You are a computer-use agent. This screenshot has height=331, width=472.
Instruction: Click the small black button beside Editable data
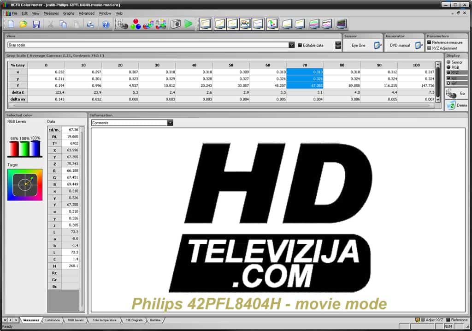coord(338,45)
